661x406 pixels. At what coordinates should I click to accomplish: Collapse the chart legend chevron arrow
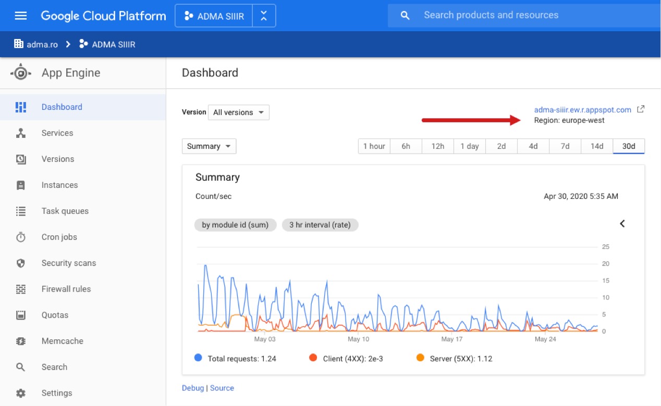622,224
